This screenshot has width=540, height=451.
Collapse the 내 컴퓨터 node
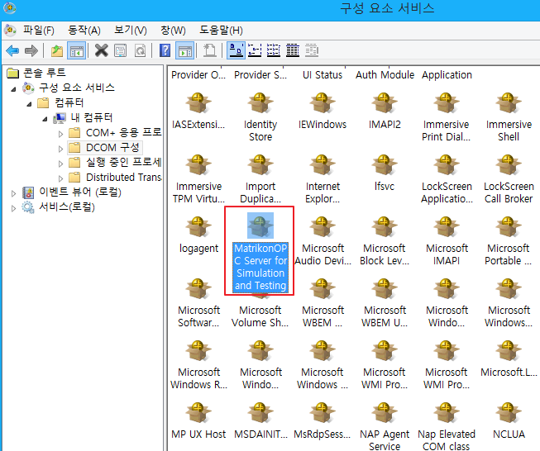45,119
